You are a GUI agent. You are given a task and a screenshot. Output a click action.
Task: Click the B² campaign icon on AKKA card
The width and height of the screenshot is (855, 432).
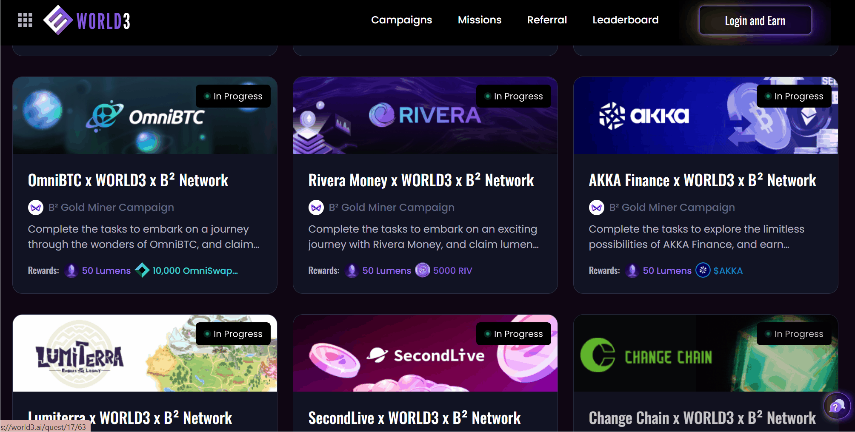tap(596, 207)
